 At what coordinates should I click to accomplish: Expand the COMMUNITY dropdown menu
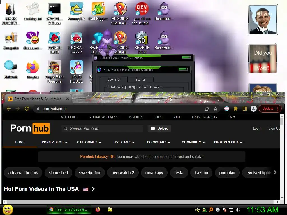[193, 142]
